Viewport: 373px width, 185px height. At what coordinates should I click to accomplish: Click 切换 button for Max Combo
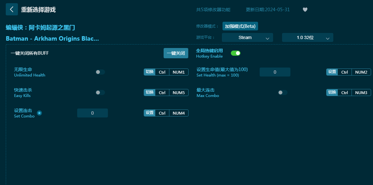pyautogui.click(x=332, y=92)
